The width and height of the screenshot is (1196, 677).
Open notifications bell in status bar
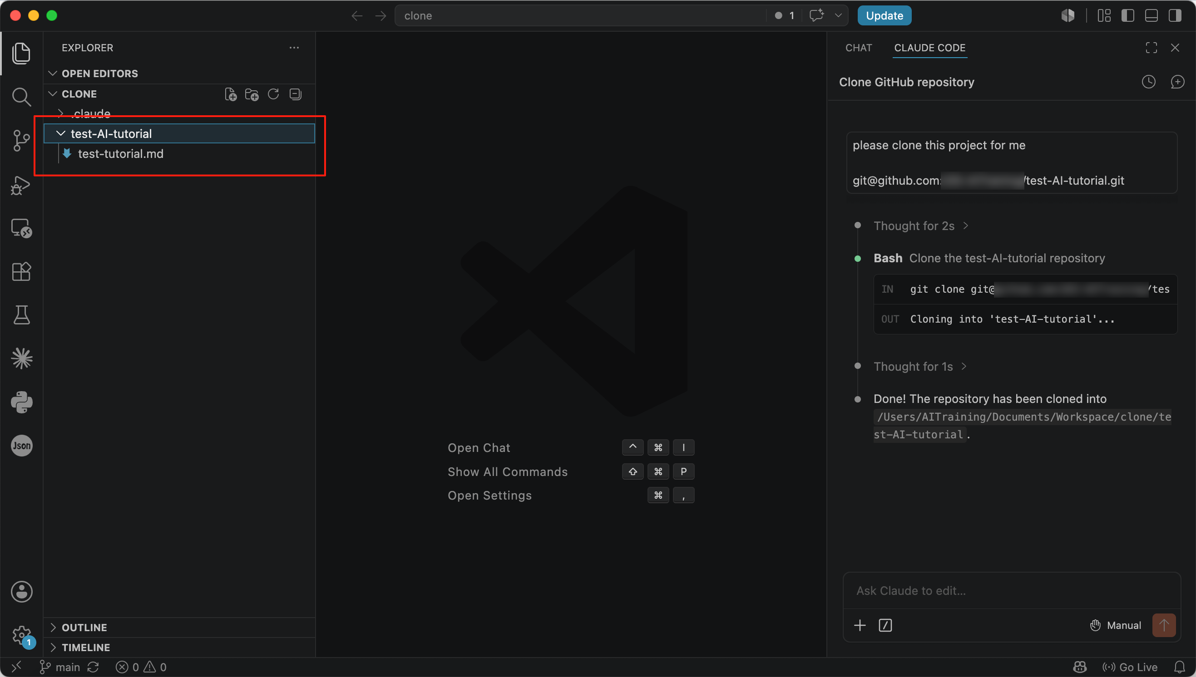coord(1179,667)
